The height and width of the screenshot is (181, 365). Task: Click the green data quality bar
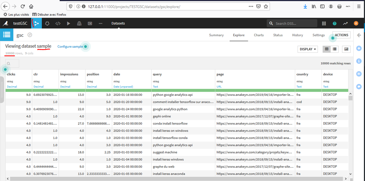click(177, 90)
